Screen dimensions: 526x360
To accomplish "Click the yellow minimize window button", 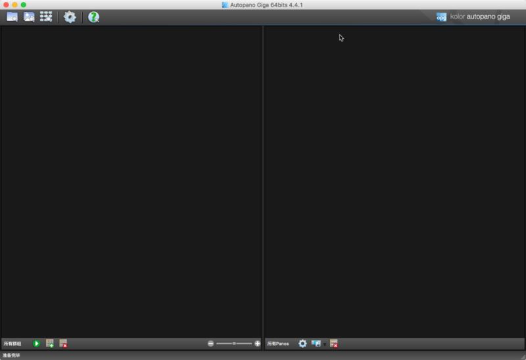I will coord(14,5).
